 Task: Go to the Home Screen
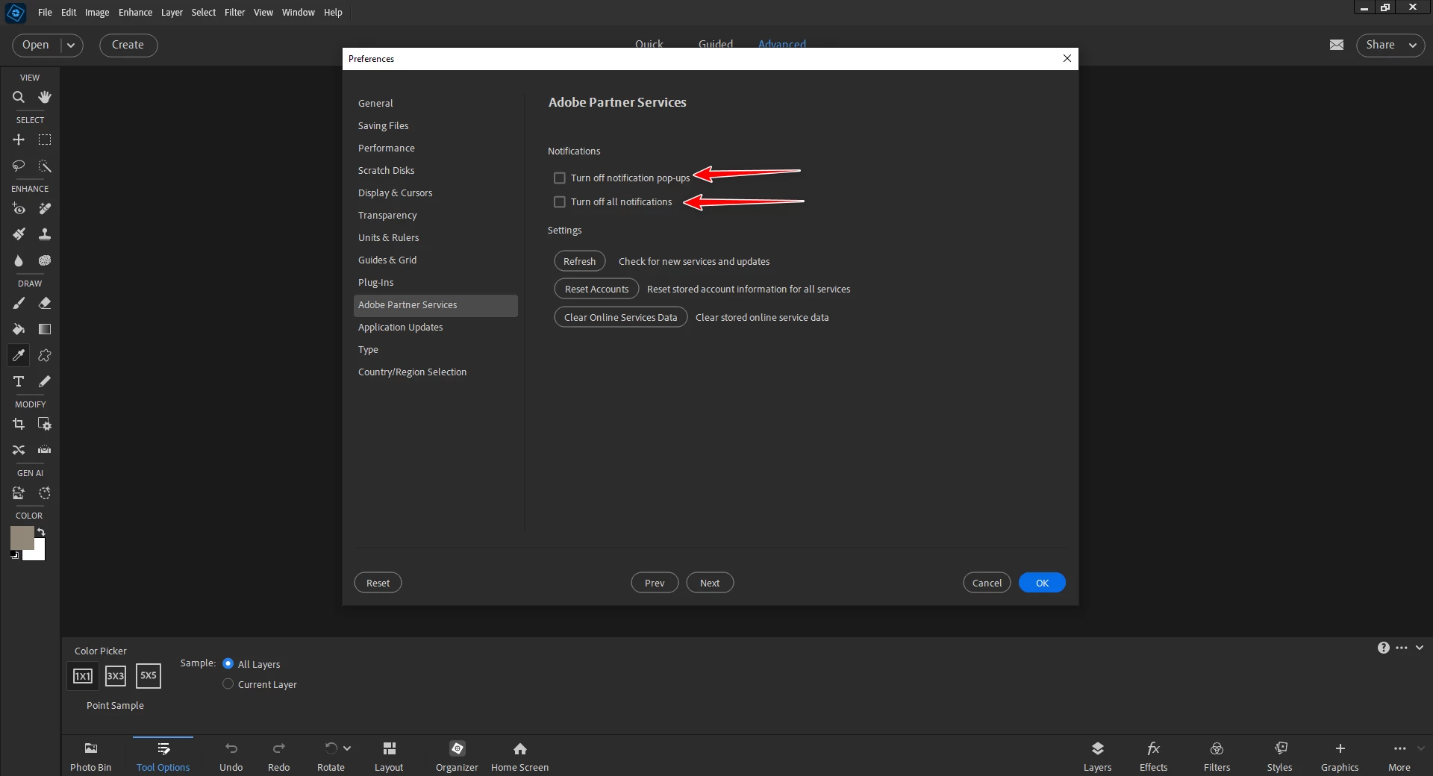point(519,756)
